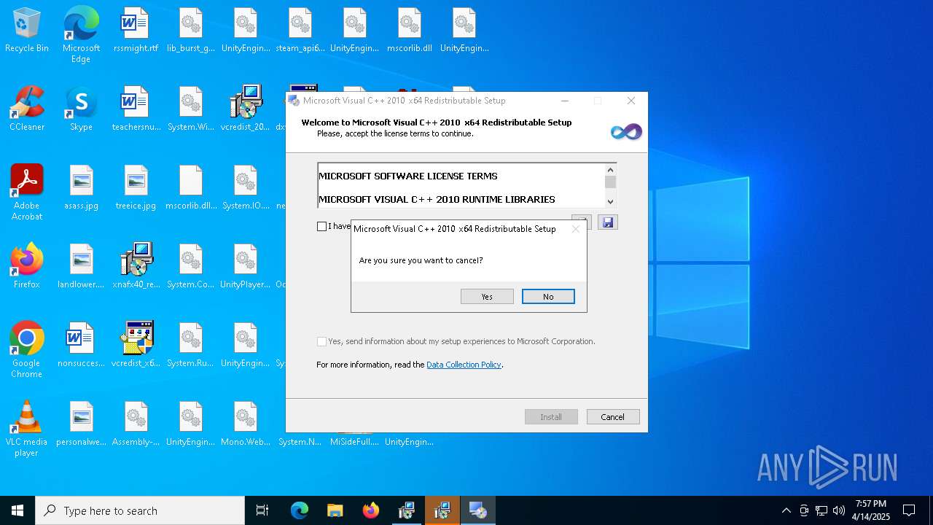Select the System.Ru... file icon

tap(191, 346)
